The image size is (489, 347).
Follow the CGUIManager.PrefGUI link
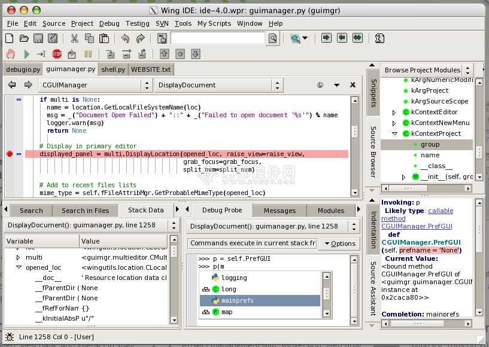(417, 226)
